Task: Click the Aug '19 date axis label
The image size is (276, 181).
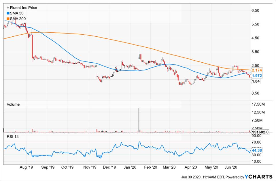Action: [26, 167]
